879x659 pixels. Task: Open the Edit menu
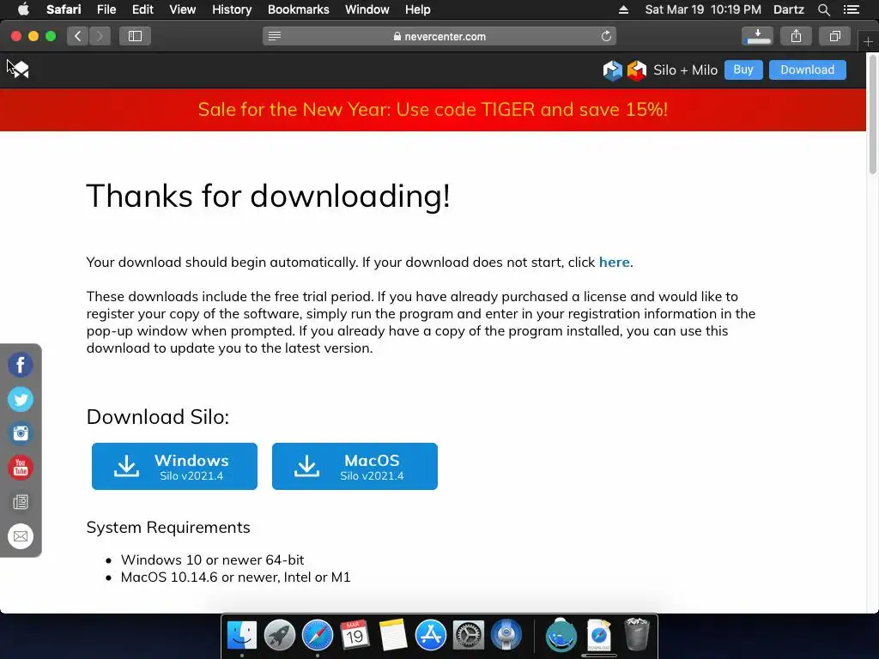click(x=142, y=9)
